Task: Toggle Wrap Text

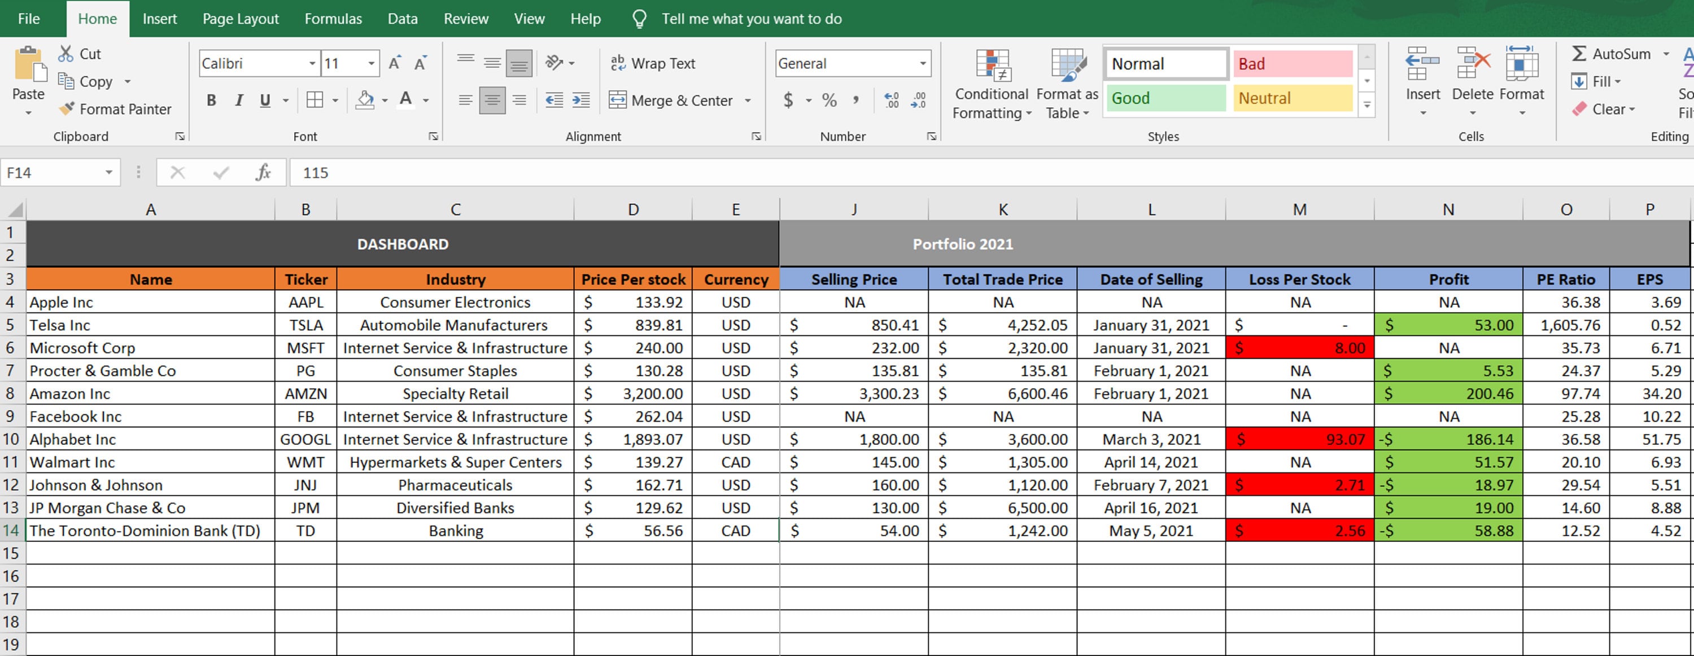Action: pos(653,63)
